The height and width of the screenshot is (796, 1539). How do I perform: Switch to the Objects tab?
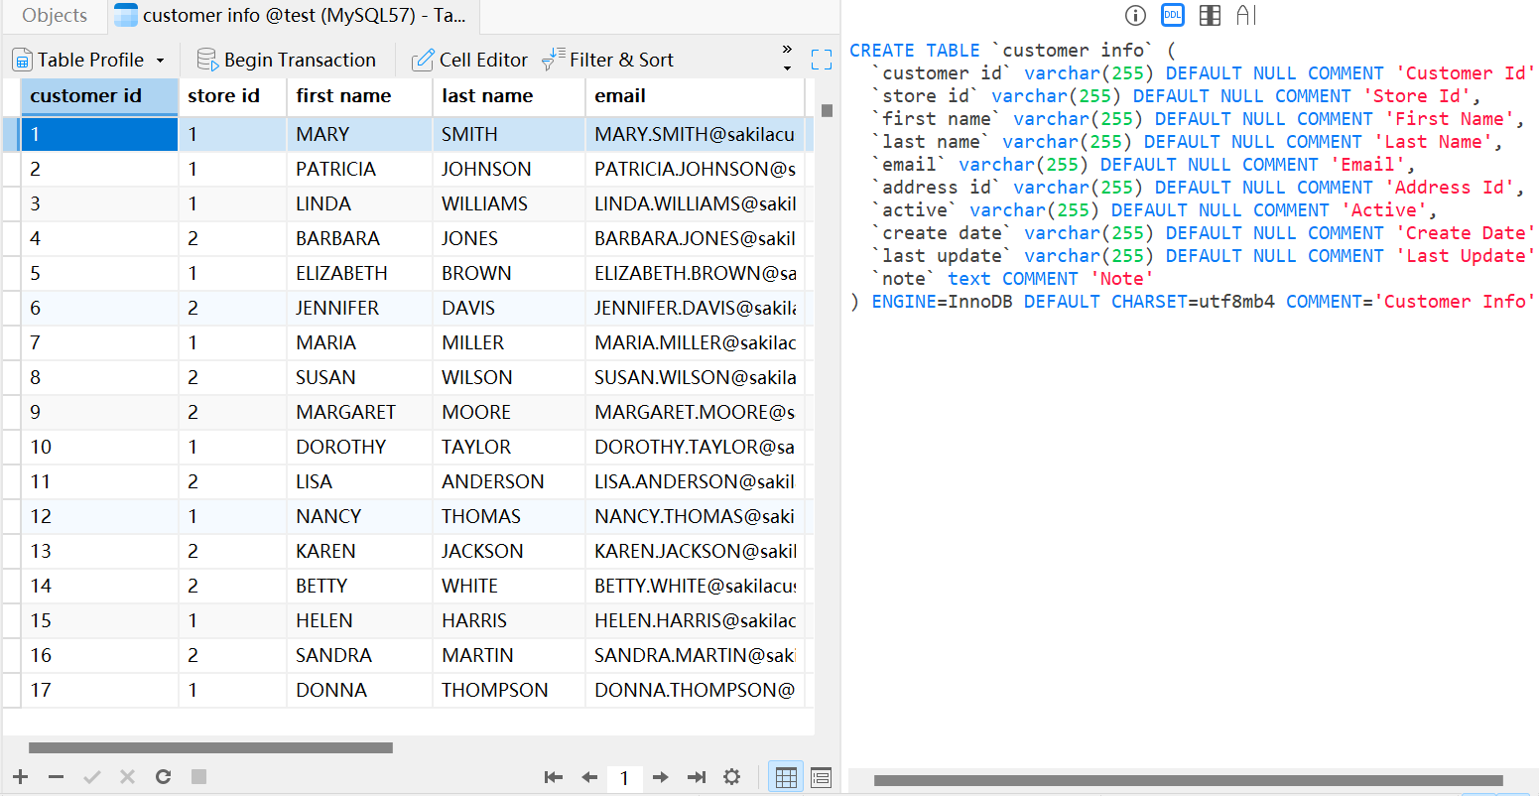[55, 15]
